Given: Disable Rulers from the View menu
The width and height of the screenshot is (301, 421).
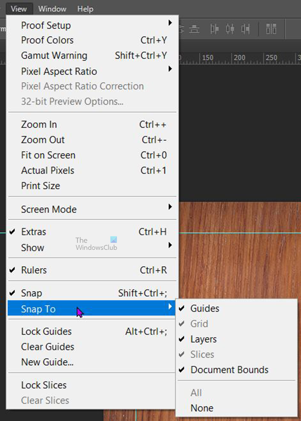Looking at the screenshot, I should [33, 270].
